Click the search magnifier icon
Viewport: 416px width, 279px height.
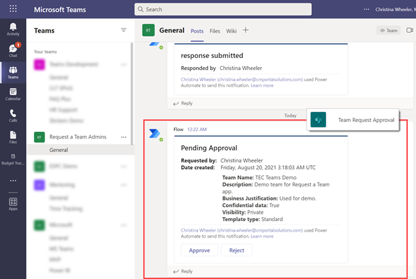(141, 9)
